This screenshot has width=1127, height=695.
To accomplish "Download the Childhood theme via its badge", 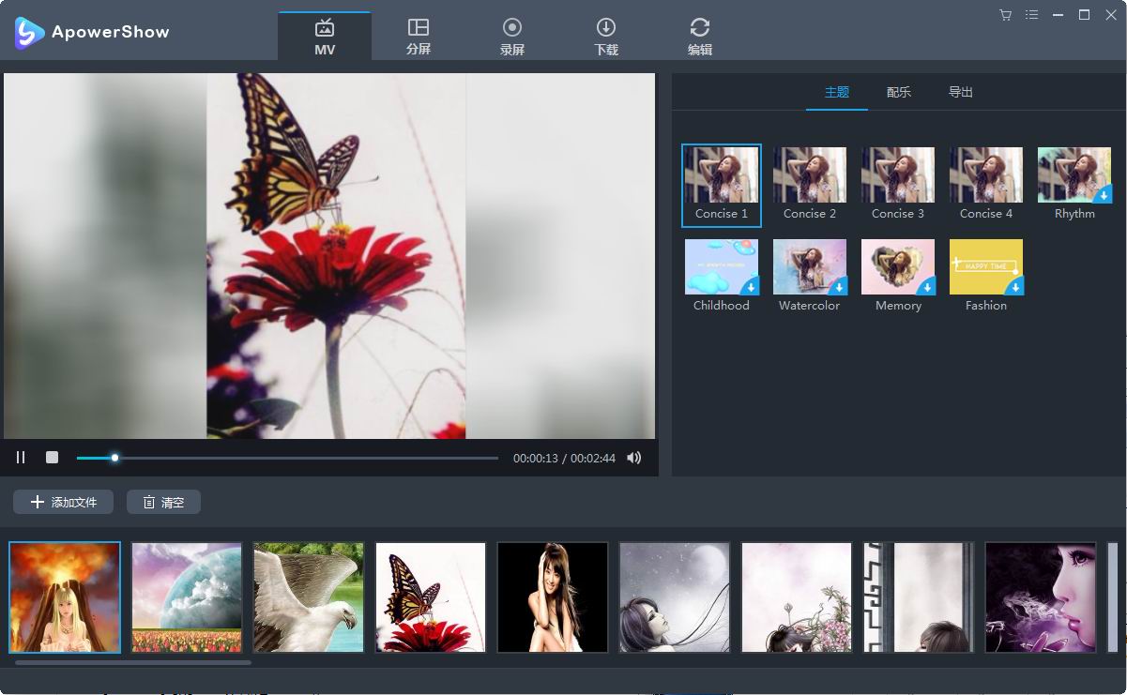I will [x=752, y=288].
